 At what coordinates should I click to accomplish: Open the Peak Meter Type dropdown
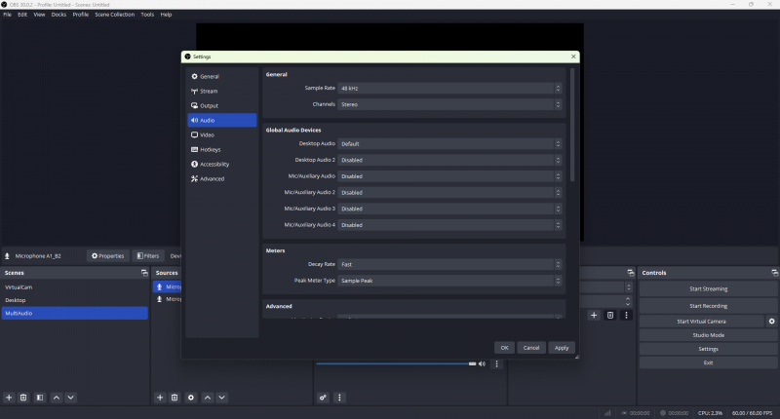pyautogui.click(x=449, y=281)
